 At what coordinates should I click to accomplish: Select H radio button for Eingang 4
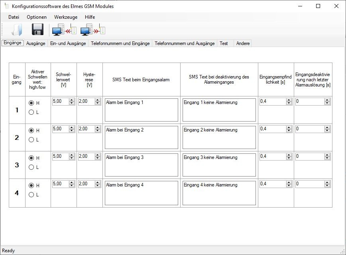[31, 186]
